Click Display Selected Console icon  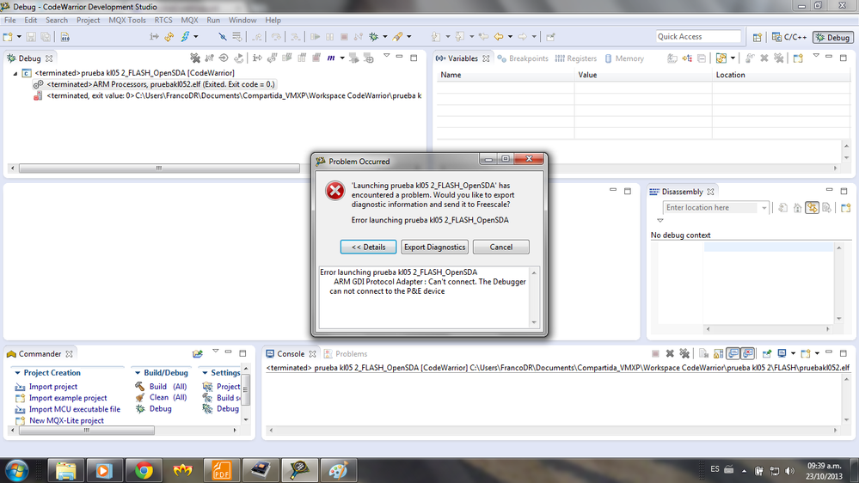pos(782,354)
